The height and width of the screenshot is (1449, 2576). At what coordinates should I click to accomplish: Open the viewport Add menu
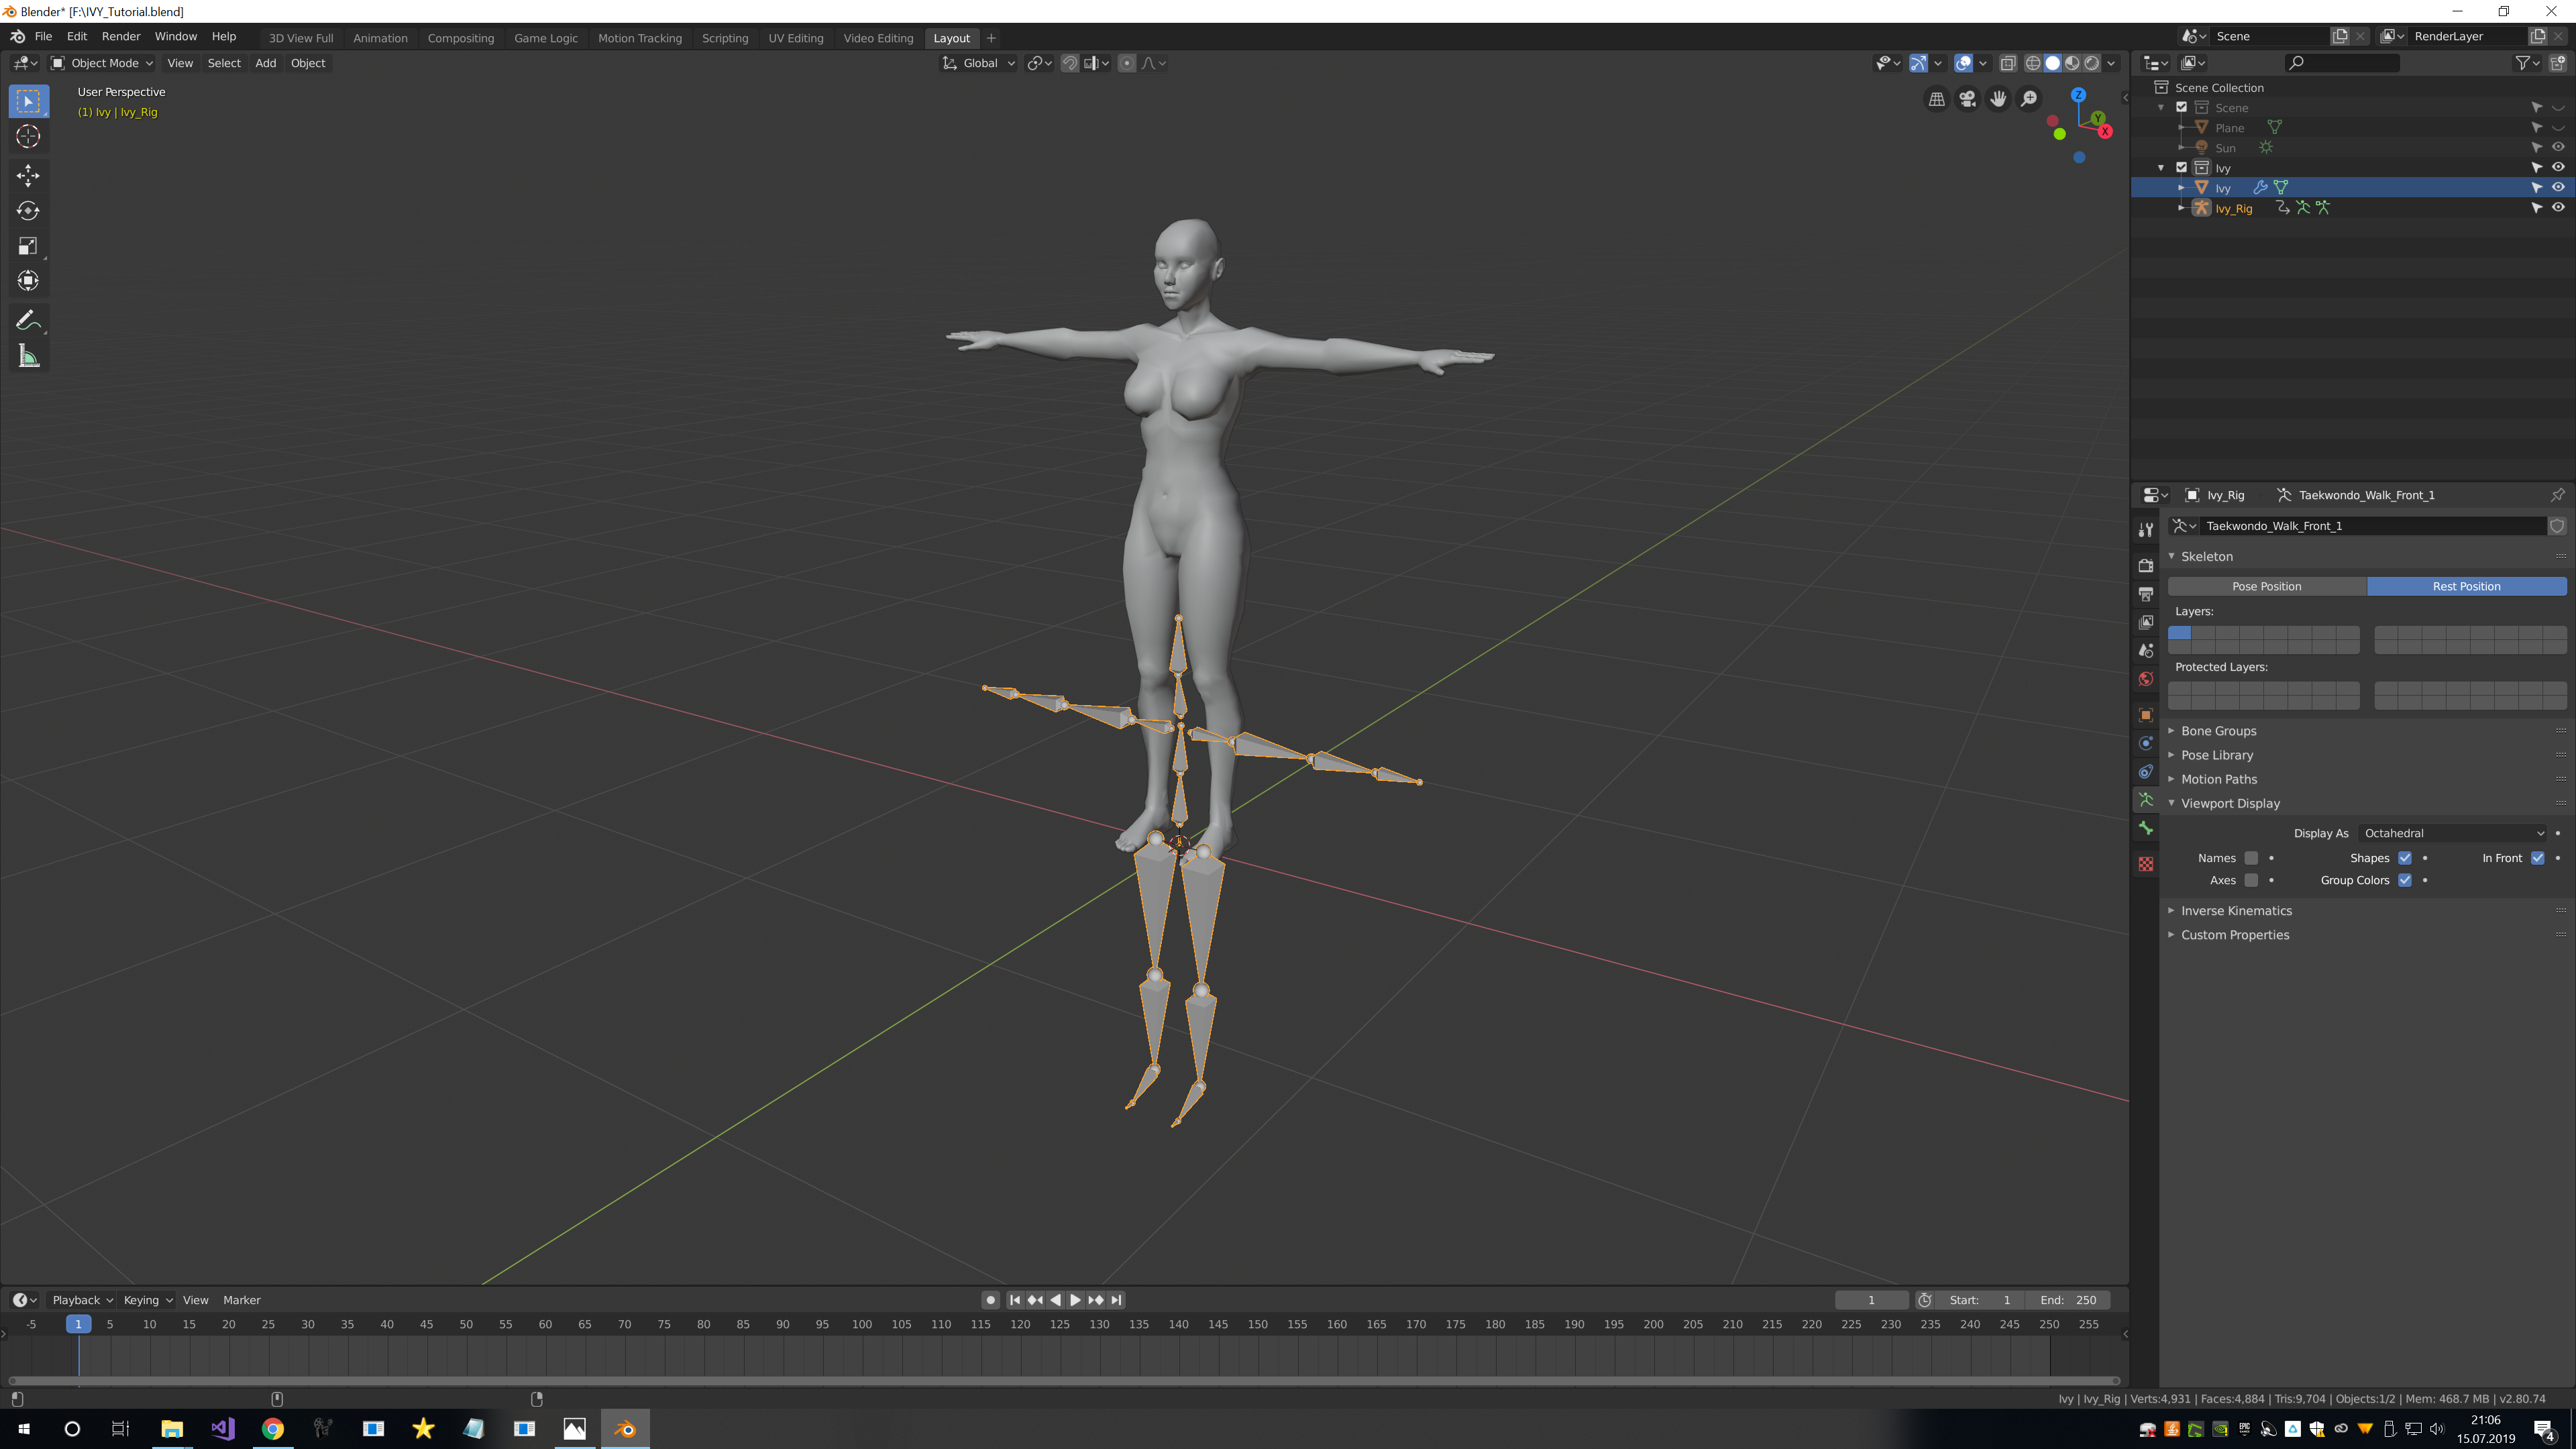click(265, 63)
